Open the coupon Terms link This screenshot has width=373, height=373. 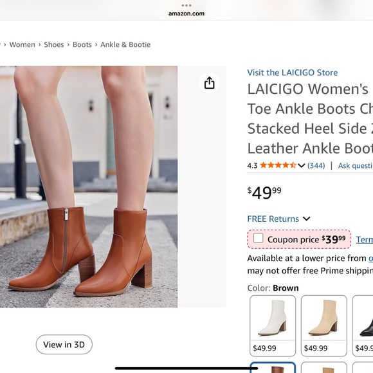click(365, 239)
